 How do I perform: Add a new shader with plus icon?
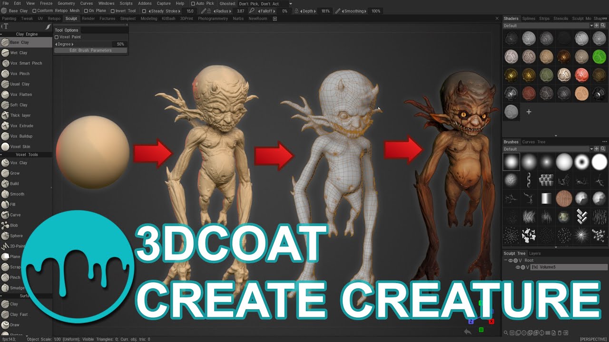(529, 112)
